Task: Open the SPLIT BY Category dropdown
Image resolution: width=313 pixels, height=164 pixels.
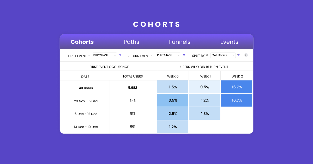Action: [223, 55]
